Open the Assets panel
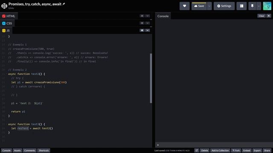The width and height of the screenshot is (273, 153). pyautogui.click(x=17, y=150)
